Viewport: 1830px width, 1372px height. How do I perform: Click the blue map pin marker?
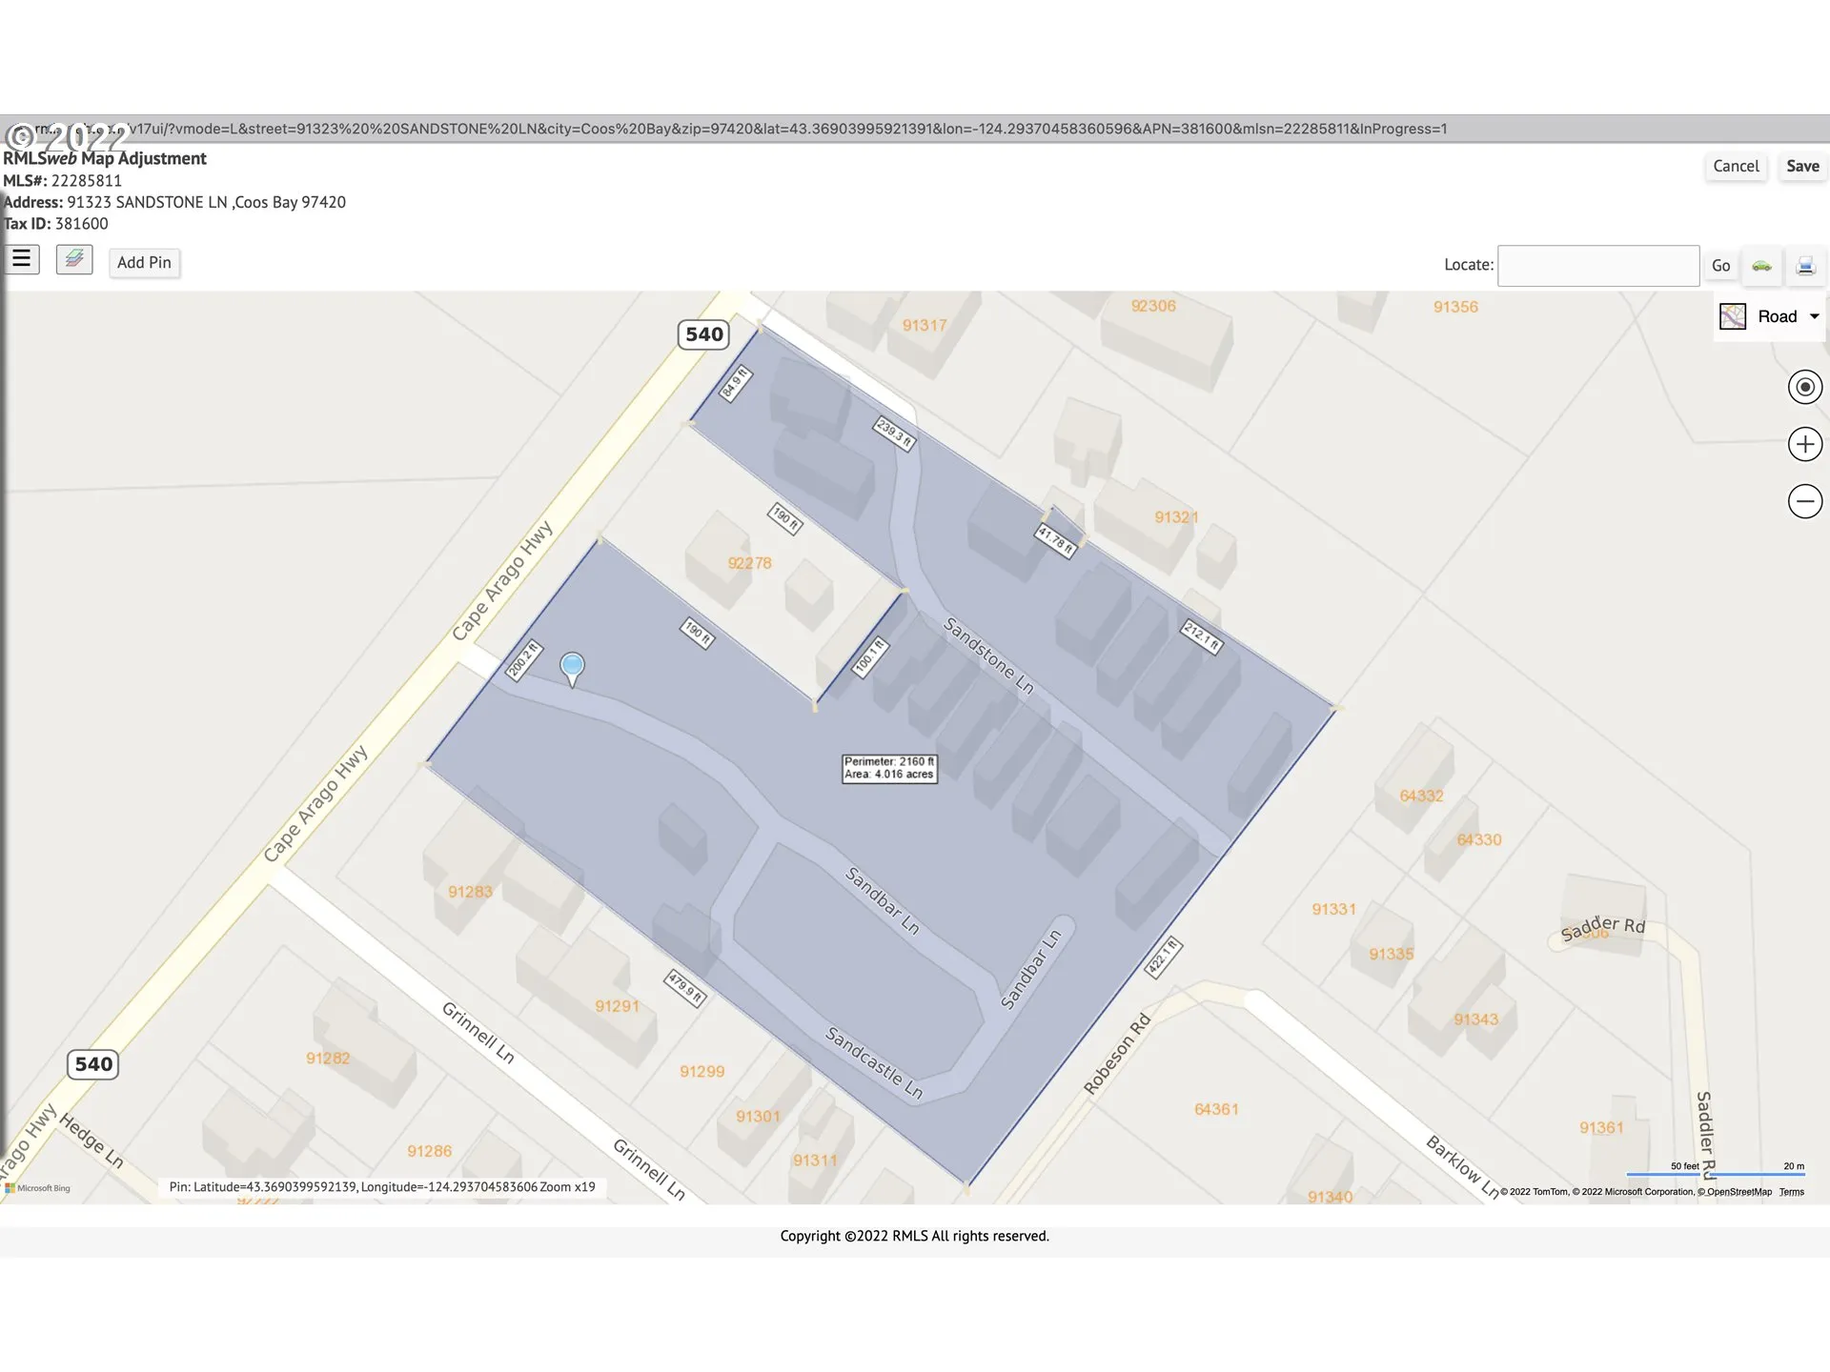572,666
